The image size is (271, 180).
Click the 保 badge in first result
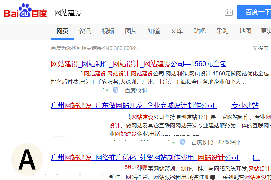(x=116, y=90)
